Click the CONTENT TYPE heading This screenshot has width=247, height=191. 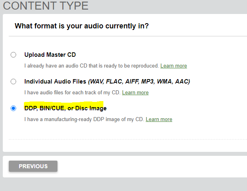click(45, 6)
